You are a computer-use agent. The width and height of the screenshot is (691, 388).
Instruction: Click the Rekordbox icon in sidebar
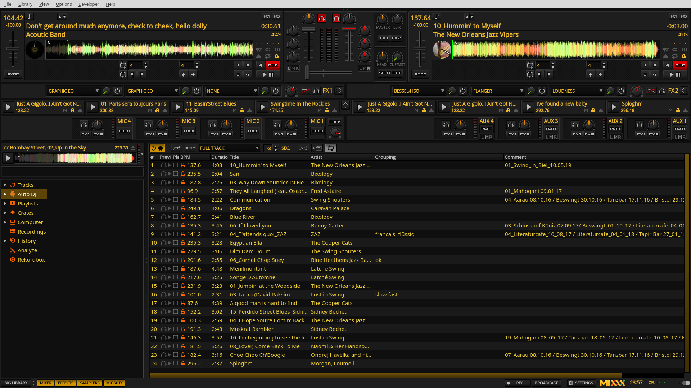click(13, 260)
